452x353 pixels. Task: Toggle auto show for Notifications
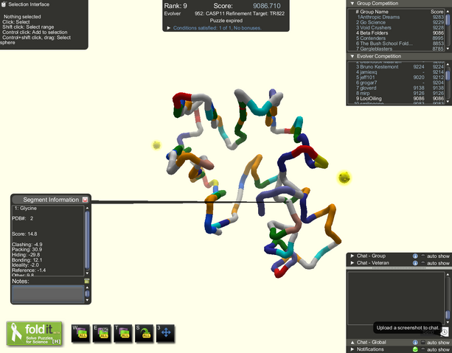[423, 349]
